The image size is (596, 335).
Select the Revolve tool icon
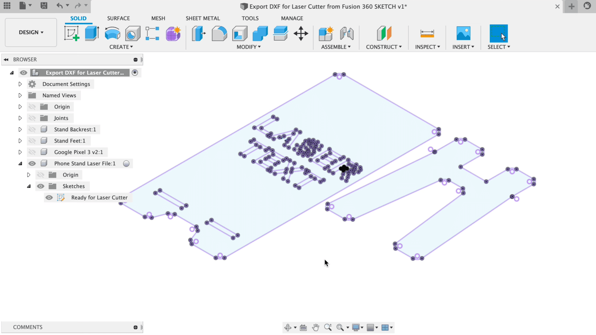[x=112, y=33]
